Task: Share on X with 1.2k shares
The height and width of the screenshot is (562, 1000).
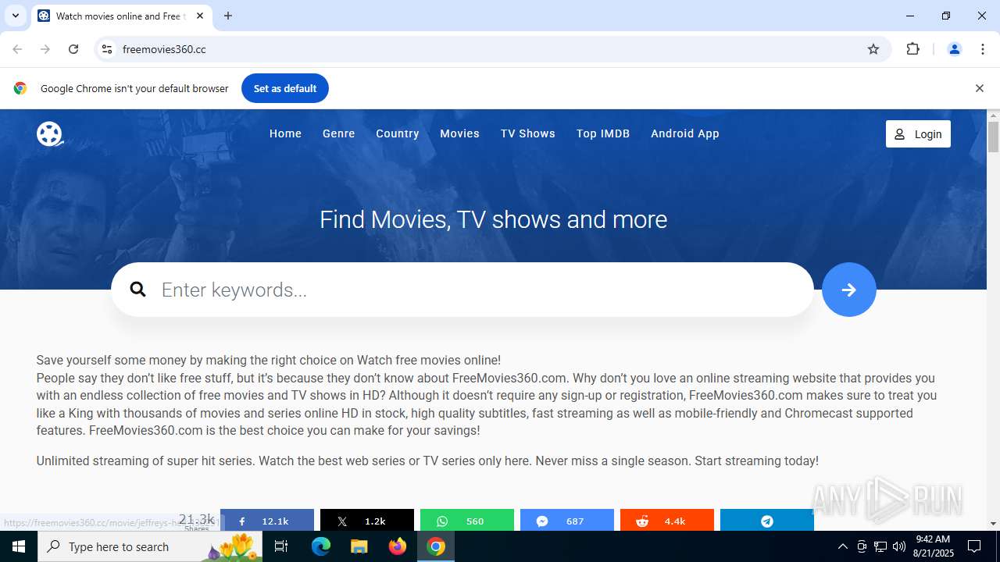Action: (x=367, y=521)
